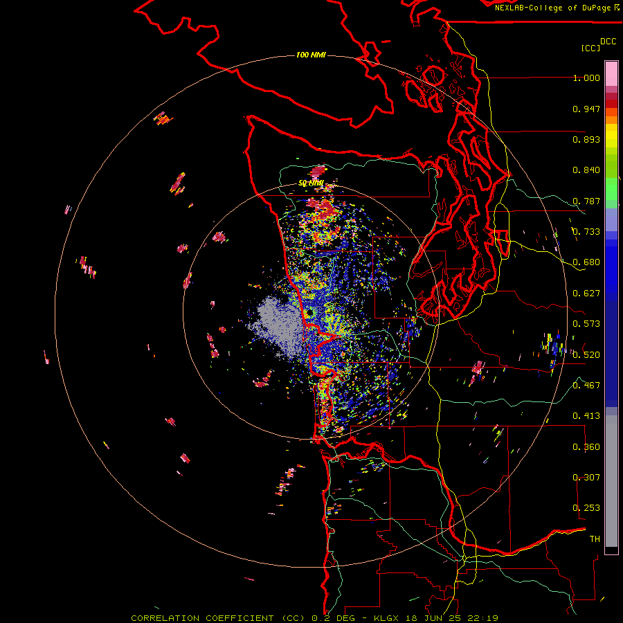Pick the gray color bar segment
This screenshot has height=623, width=623.
tap(611, 481)
